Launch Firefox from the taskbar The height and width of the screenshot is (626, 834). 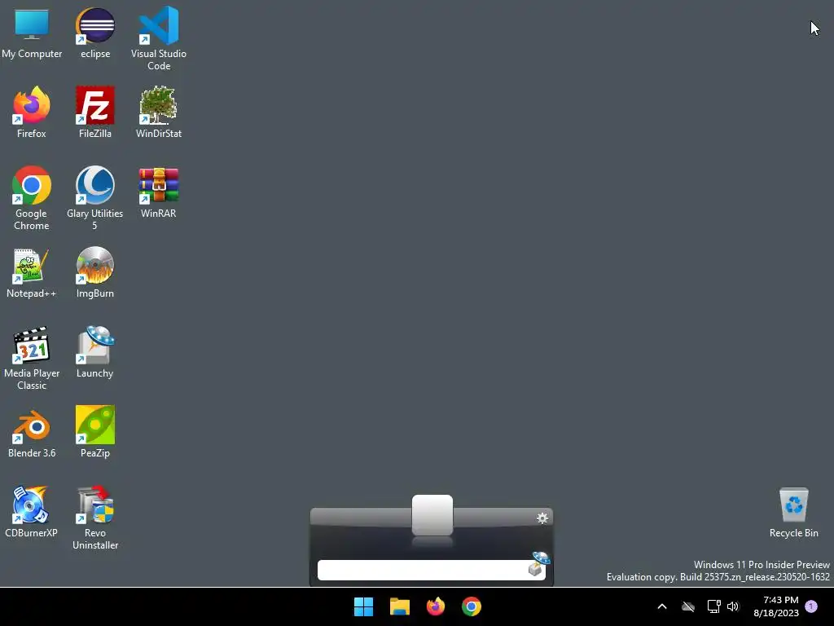(x=436, y=606)
